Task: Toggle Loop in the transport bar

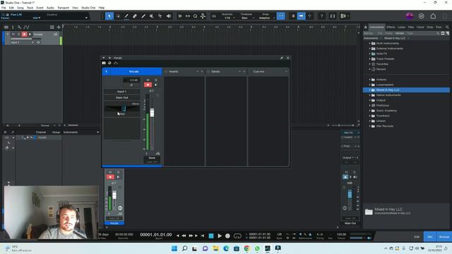Action: [237, 236]
